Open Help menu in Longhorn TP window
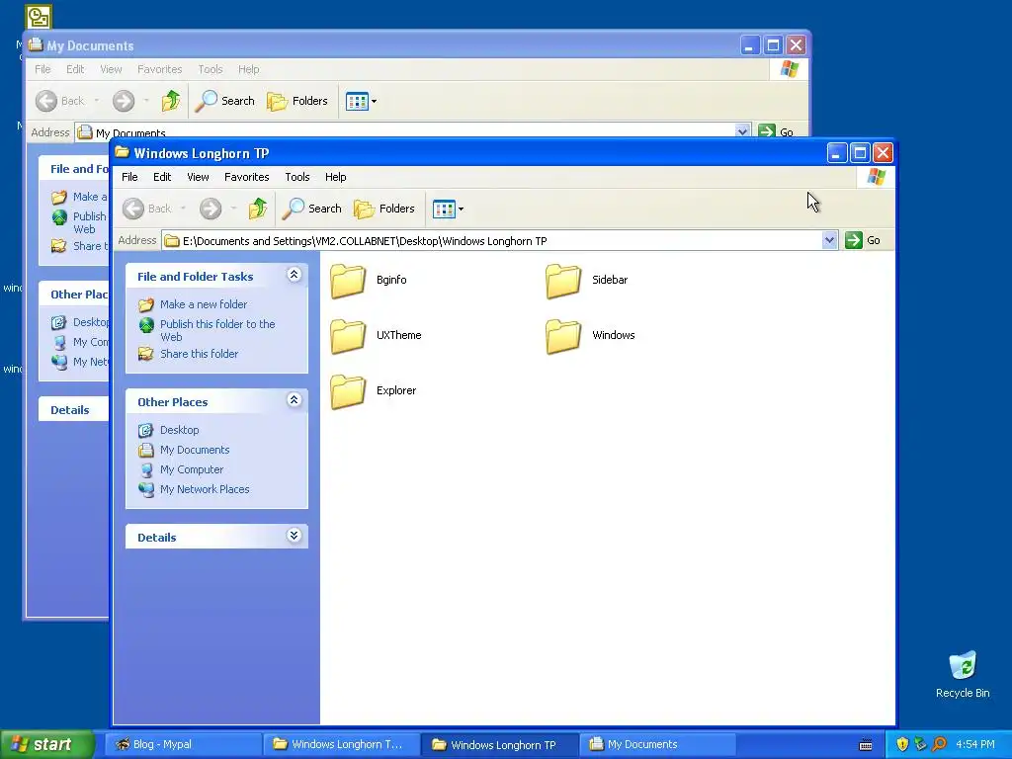Screen dimensions: 1012x759 point(336,177)
